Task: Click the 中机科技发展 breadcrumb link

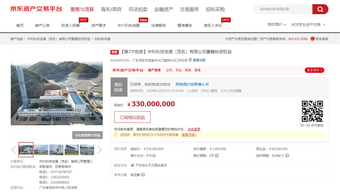Action: click(x=59, y=39)
